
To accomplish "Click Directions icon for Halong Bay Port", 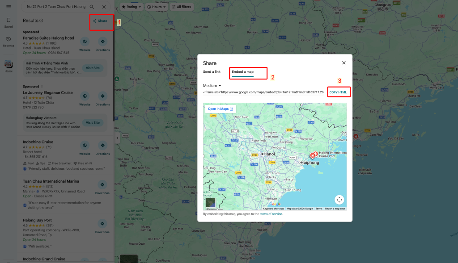I will click(102, 225).
